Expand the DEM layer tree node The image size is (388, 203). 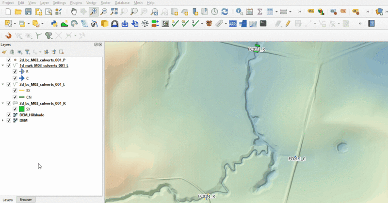(x=3, y=121)
